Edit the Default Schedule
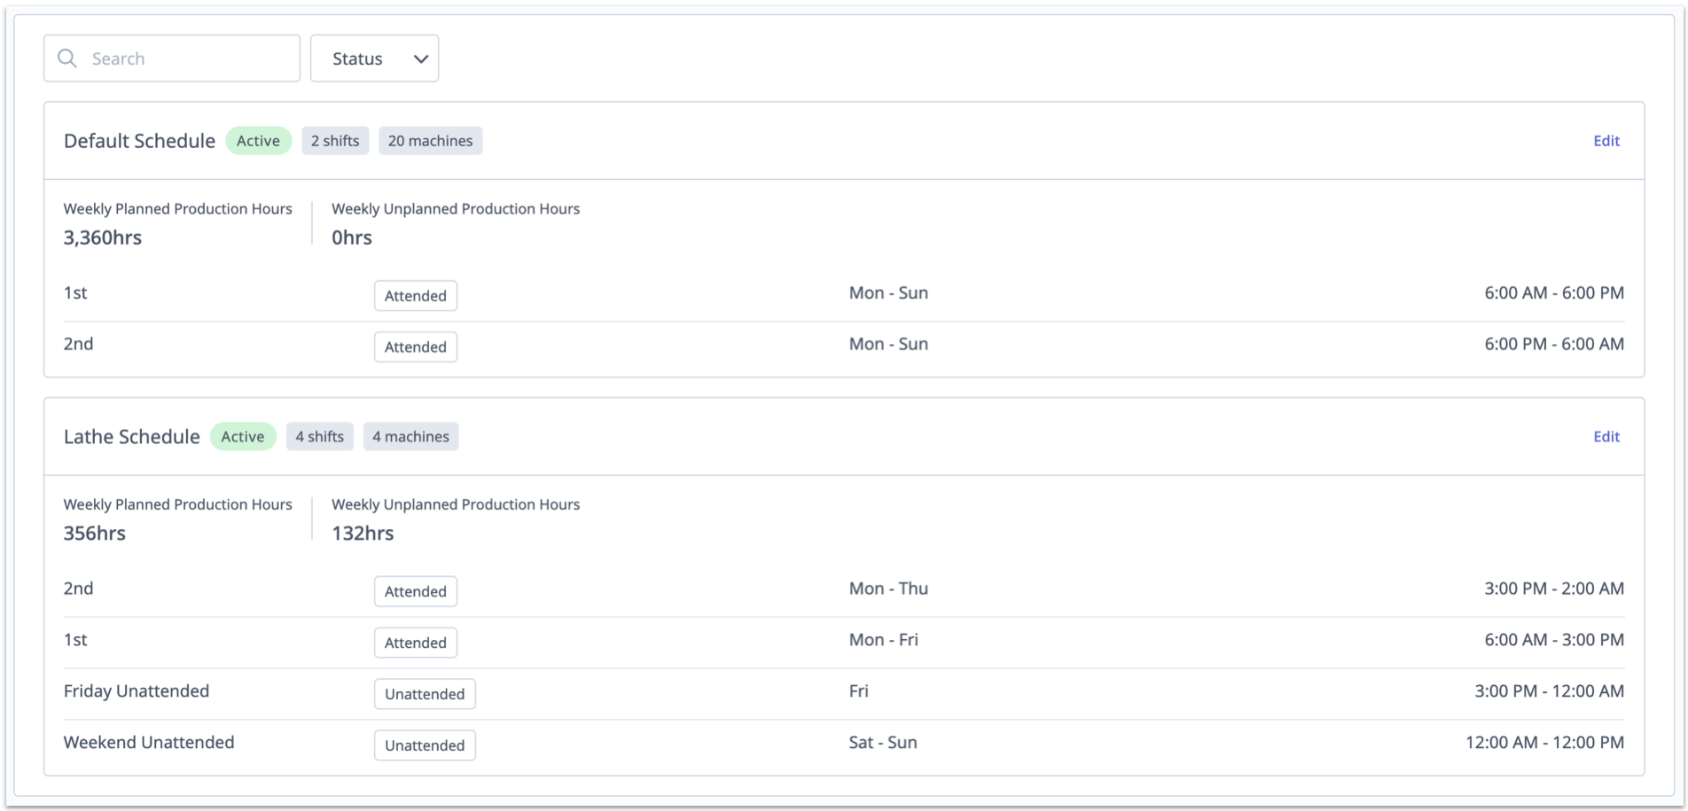The height and width of the screenshot is (811, 1688). [x=1606, y=141]
